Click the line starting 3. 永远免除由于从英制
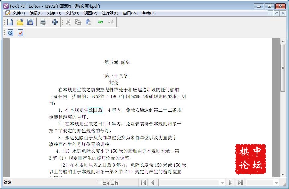The height and width of the screenshot is (189, 289). click(117, 138)
